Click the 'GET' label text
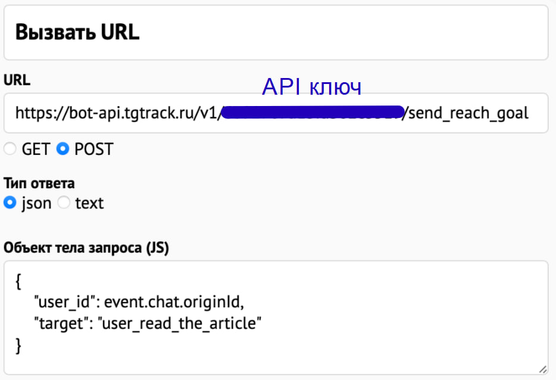This screenshot has width=556, height=380. pos(36,149)
